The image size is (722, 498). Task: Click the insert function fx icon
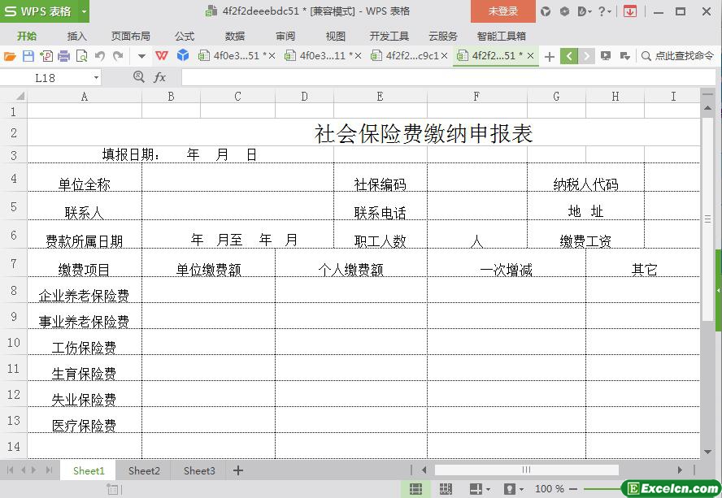click(x=159, y=77)
